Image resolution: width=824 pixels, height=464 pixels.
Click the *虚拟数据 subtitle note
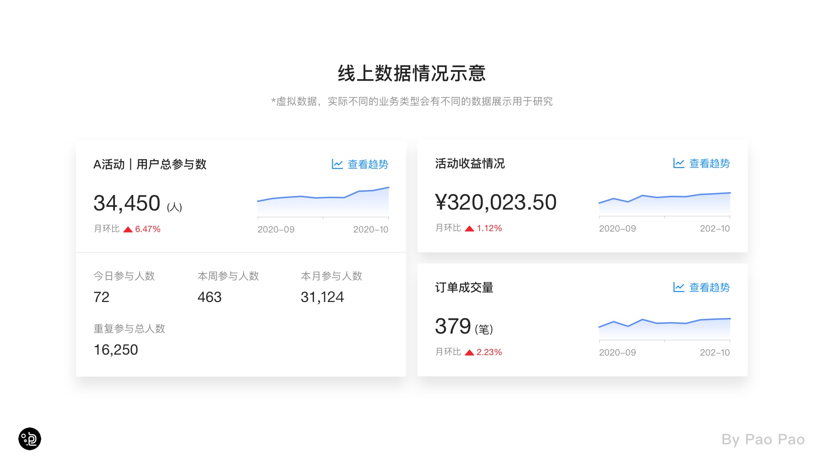pos(412,102)
